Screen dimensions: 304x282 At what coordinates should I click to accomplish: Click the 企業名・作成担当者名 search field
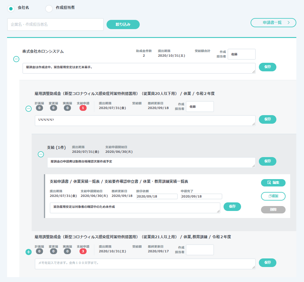click(55, 24)
